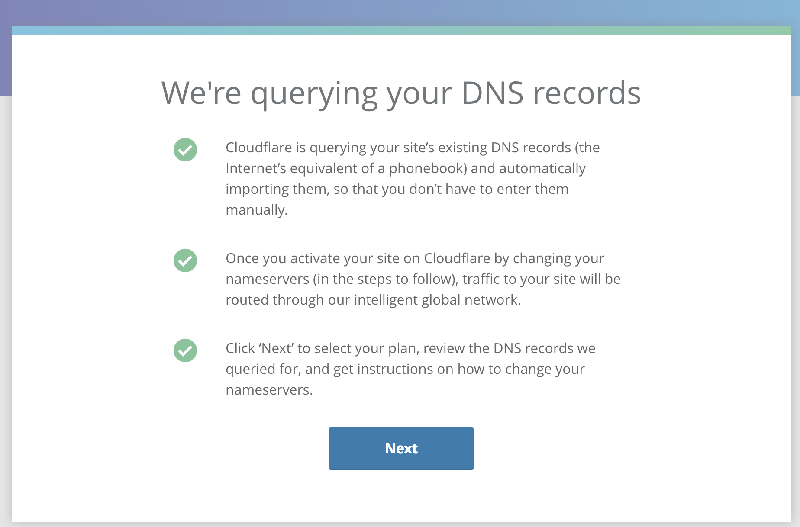Click the text line starting "importing them, so that"

(x=397, y=189)
